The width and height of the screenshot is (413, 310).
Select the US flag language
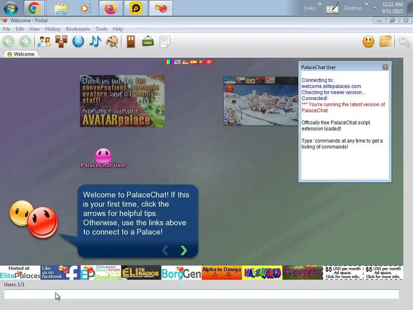(x=177, y=62)
